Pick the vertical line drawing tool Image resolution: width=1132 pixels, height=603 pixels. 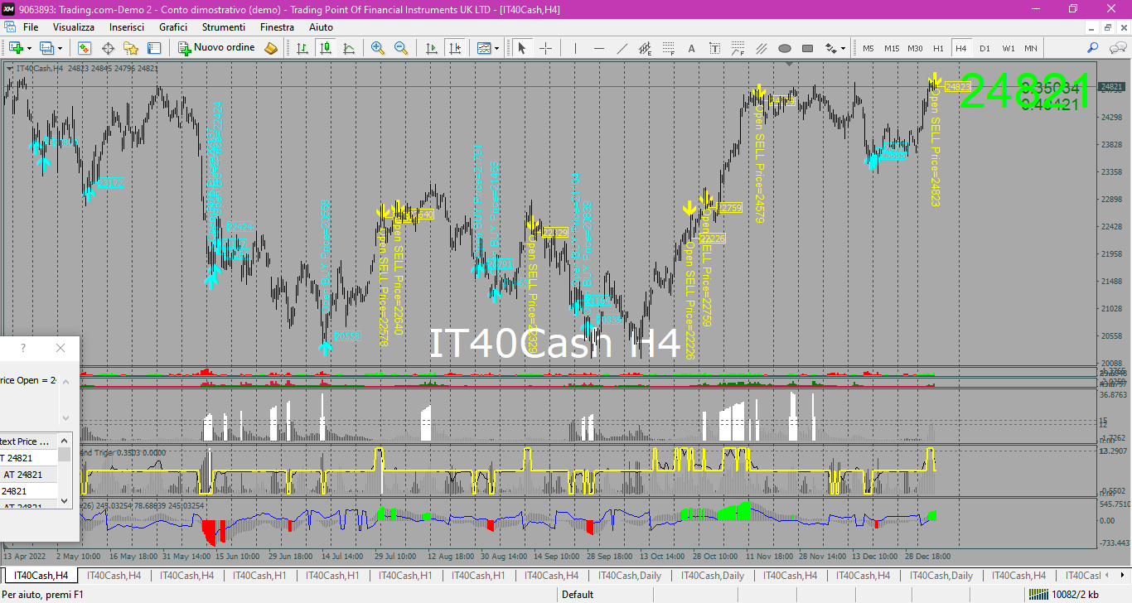coord(576,48)
